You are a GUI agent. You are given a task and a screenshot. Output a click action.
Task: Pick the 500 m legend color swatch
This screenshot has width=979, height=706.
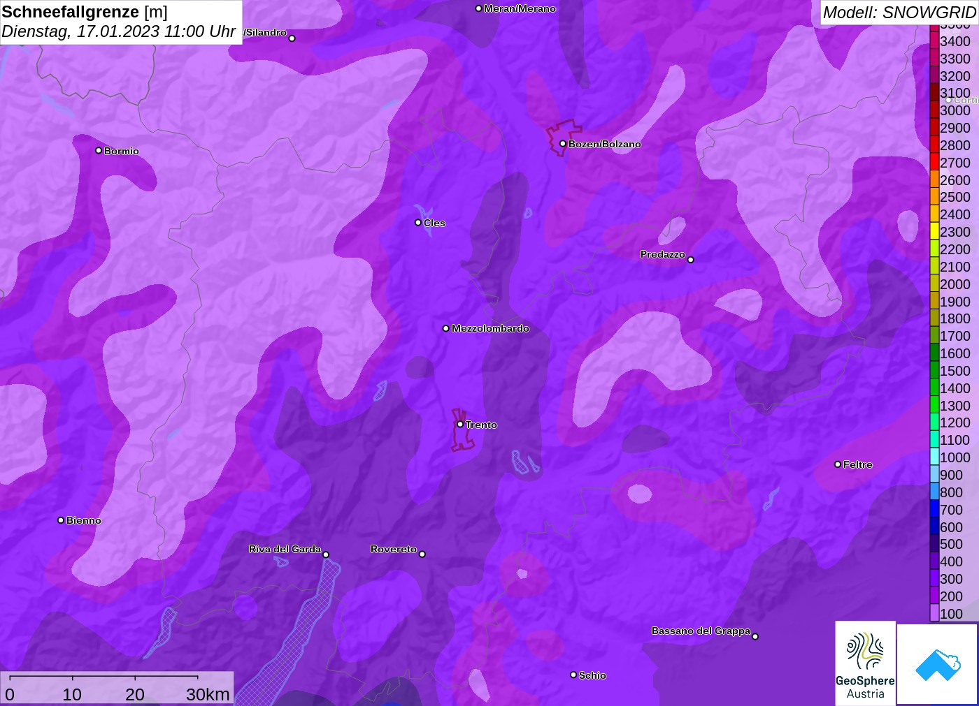click(x=934, y=543)
